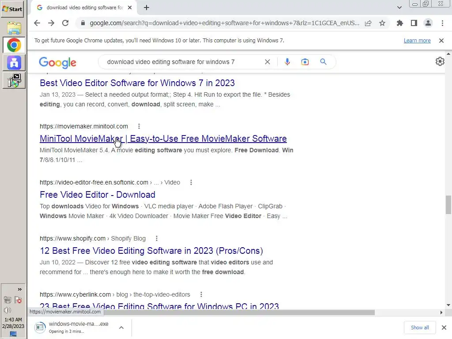Click the video-editor-free.en.softonic.com URL text

94,182
